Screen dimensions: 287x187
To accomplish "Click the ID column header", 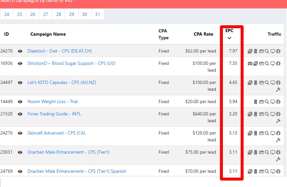I will click(x=6, y=34).
